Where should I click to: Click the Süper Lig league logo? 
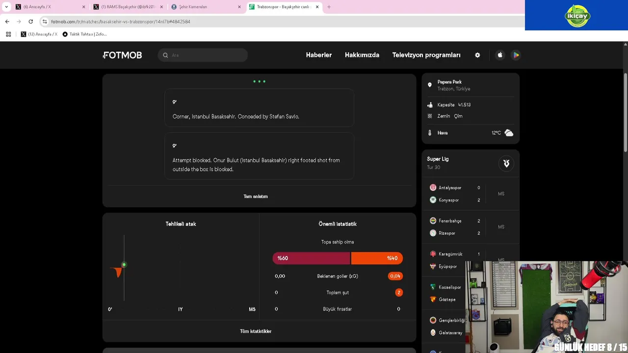[x=506, y=163]
